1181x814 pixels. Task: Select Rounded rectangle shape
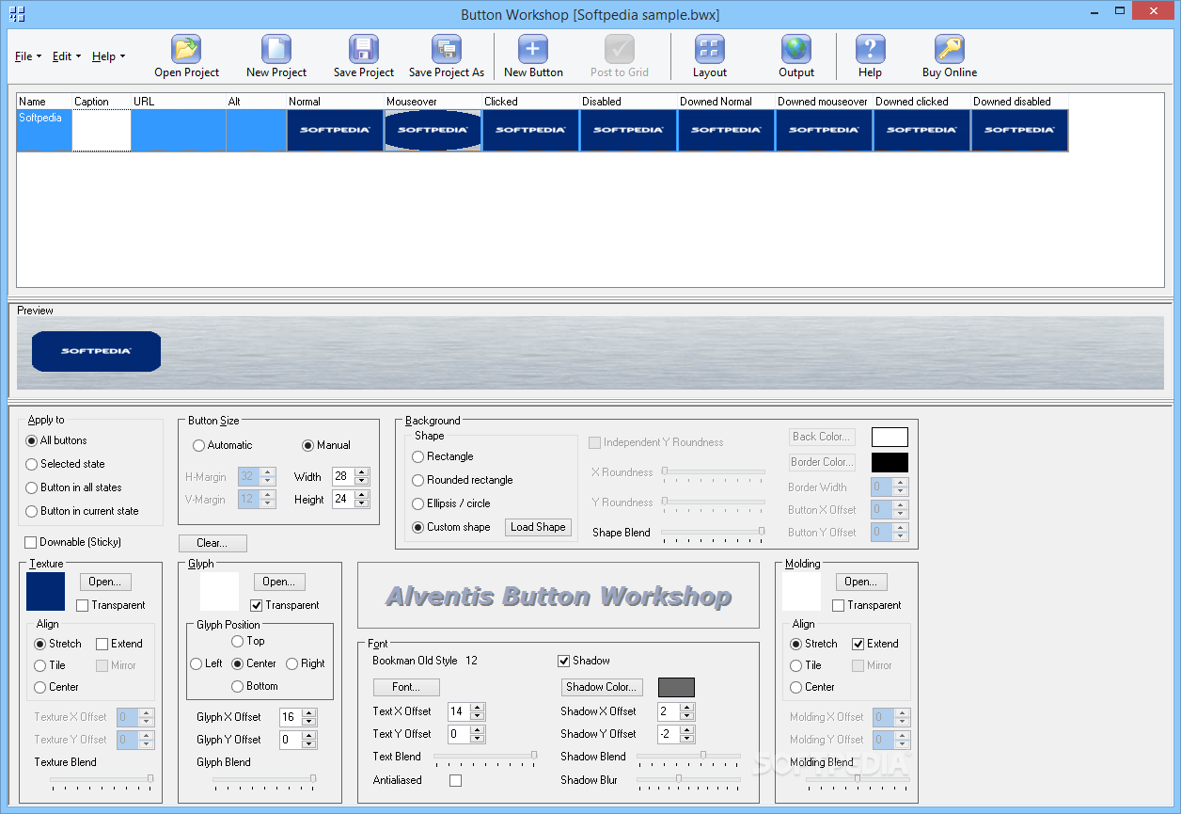pyautogui.click(x=418, y=480)
